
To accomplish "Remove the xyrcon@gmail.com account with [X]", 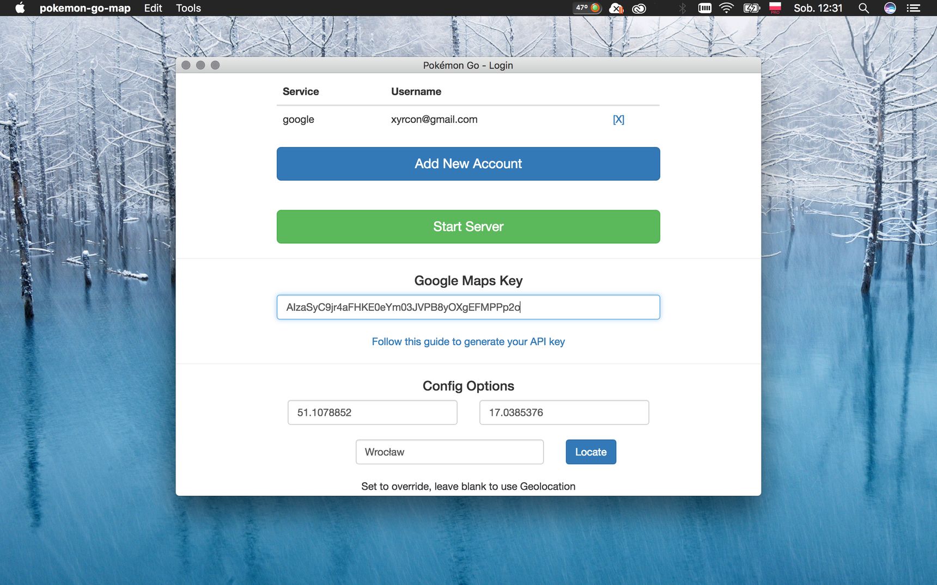I will (x=618, y=120).
